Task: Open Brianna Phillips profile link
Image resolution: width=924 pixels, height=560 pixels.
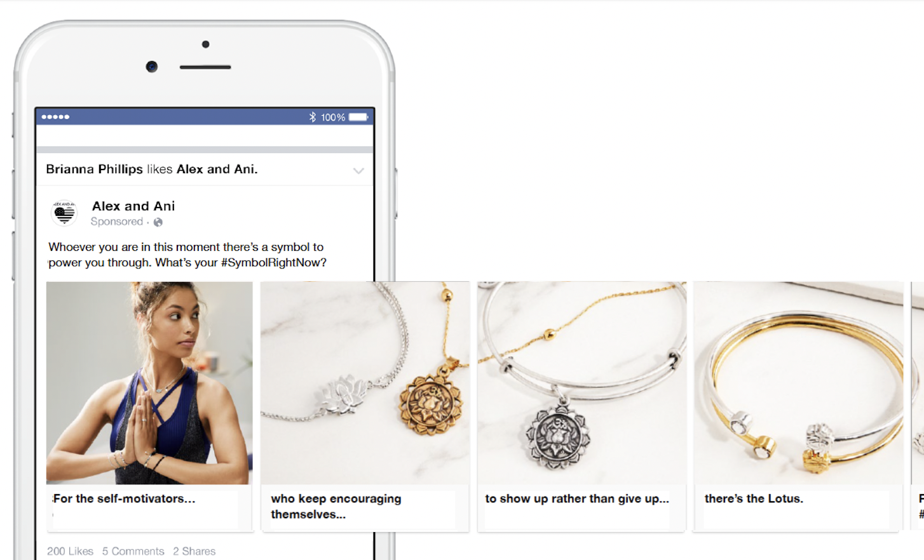Action: coord(94,169)
